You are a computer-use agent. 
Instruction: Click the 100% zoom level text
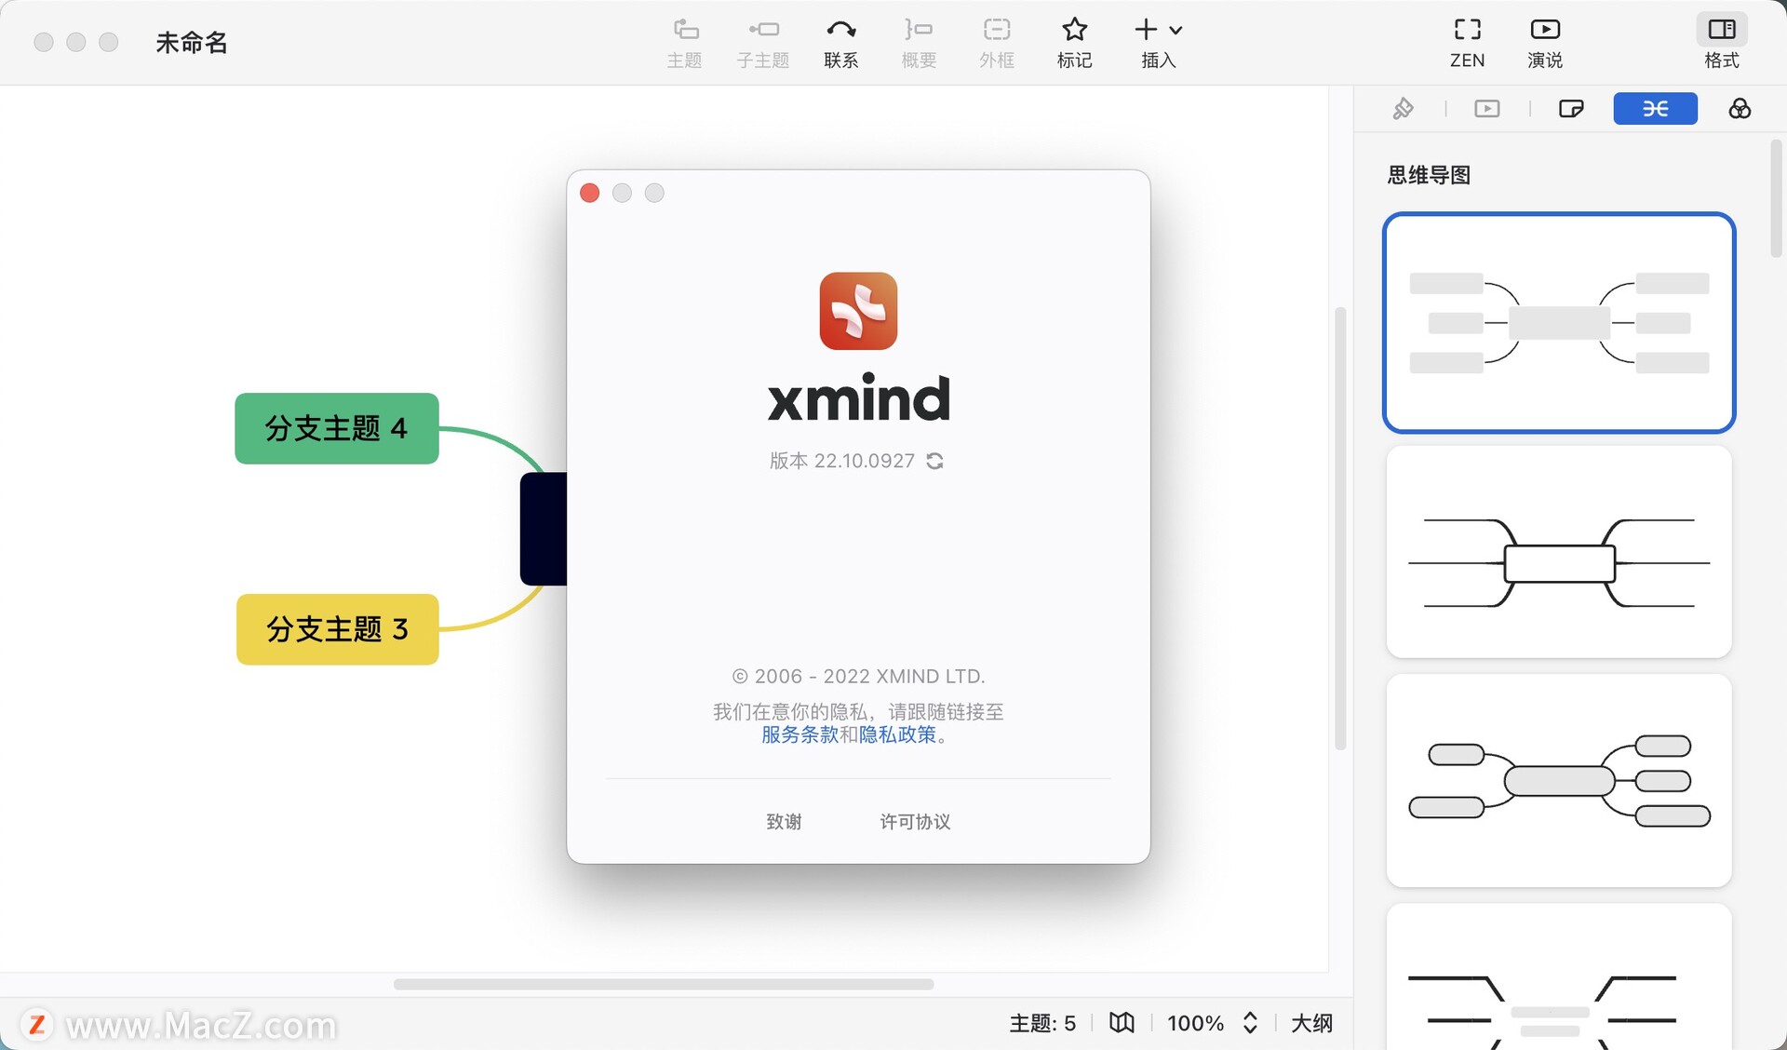(x=1195, y=1023)
